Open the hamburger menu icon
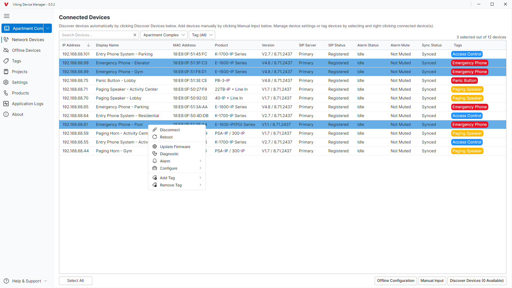The image size is (512, 288). [7, 16]
